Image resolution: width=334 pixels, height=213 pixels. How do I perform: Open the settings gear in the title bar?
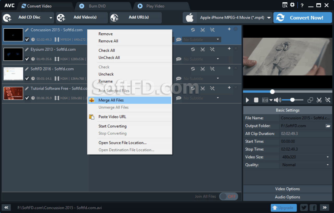pos(292,5)
